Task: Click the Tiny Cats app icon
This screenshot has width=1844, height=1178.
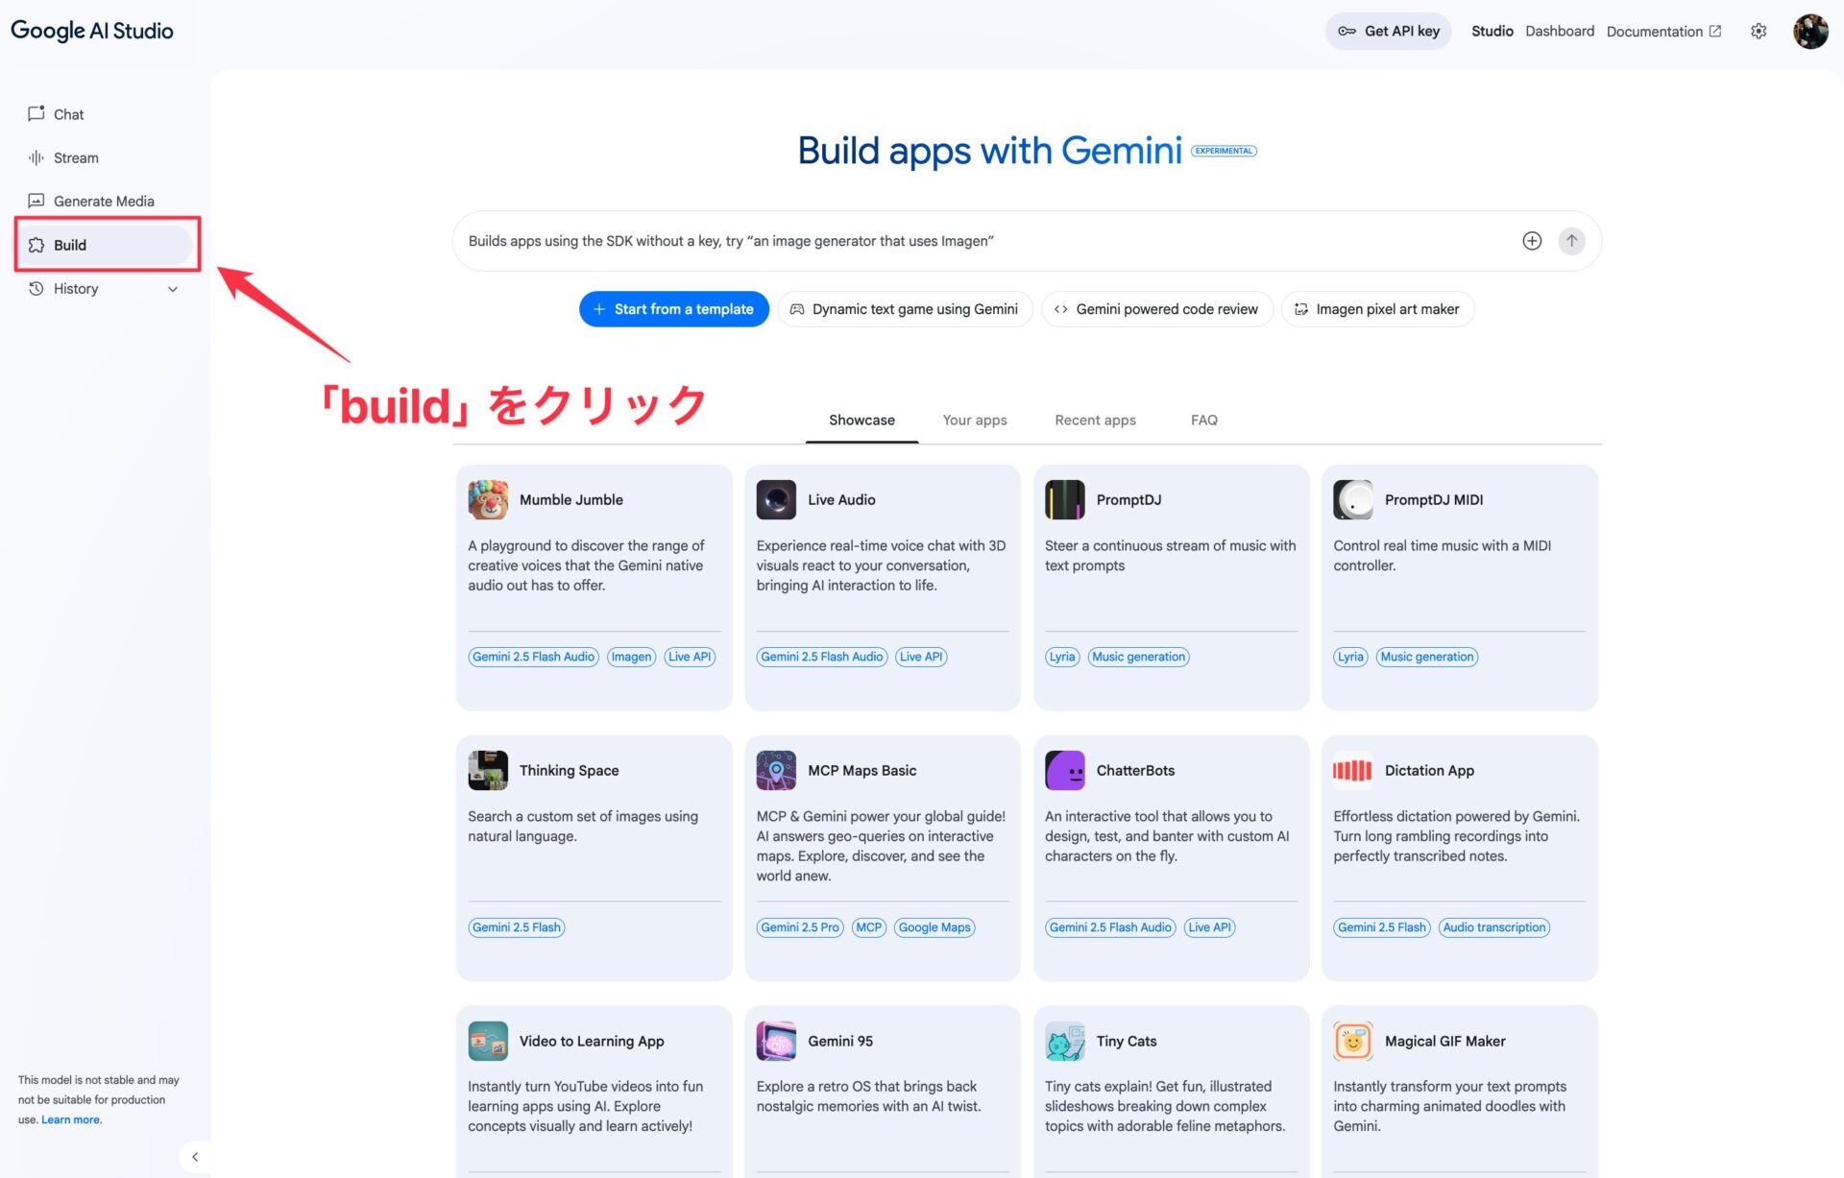Action: point(1064,1041)
